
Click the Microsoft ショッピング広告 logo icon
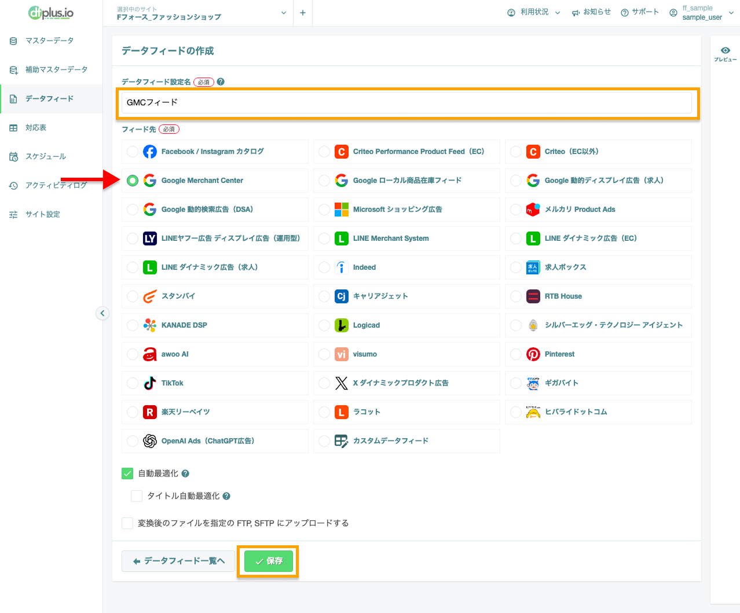pos(342,210)
